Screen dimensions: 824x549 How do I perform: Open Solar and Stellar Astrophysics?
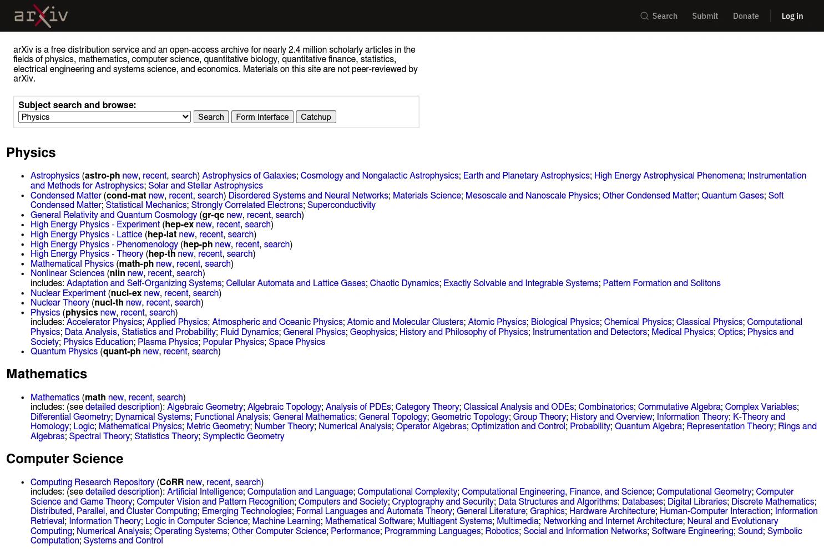click(205, 186)
